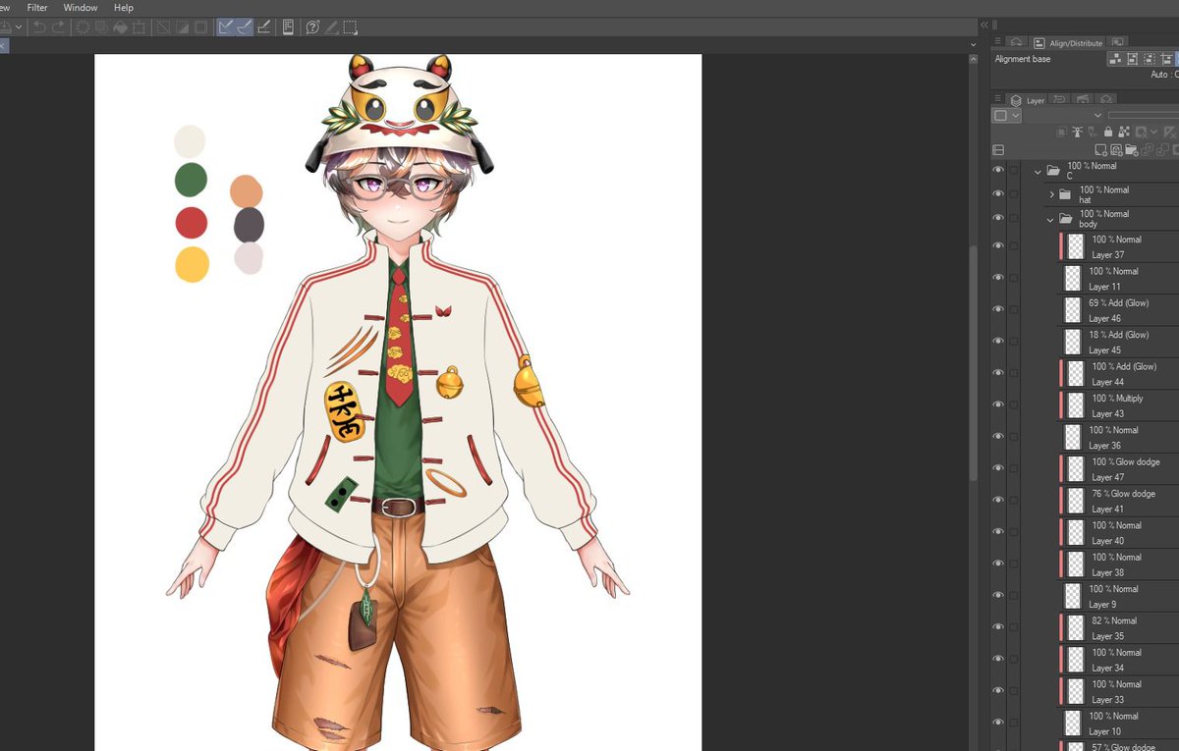Viewport: 1179px width, 751px height.
Task: Select Layer 45 (18% Add Glow)
Action: [1120, 342]
